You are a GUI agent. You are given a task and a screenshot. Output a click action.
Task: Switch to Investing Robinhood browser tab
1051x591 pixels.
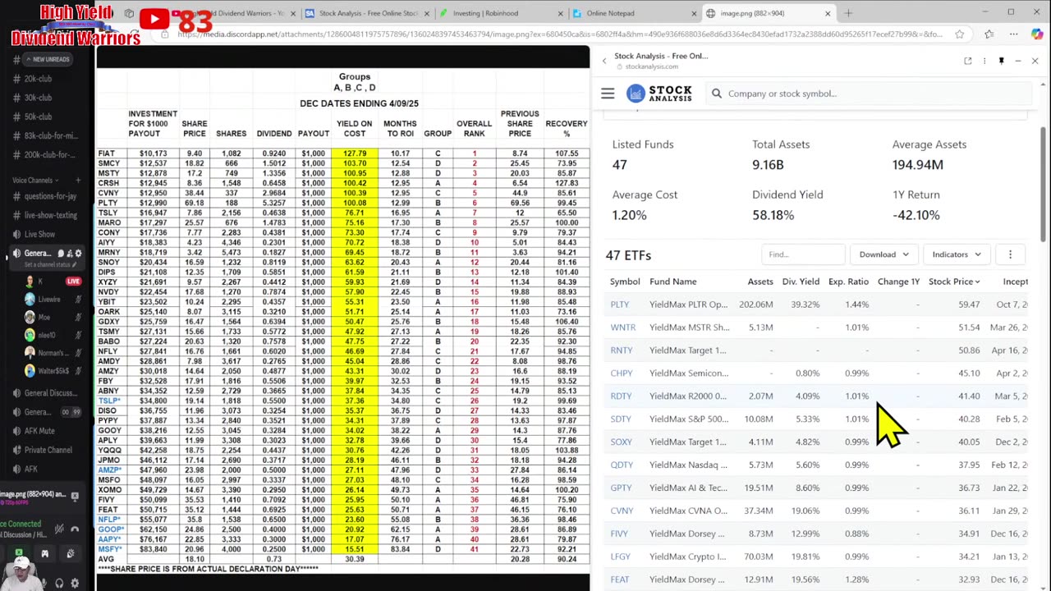pyautogui.click(x=501, y=13)
